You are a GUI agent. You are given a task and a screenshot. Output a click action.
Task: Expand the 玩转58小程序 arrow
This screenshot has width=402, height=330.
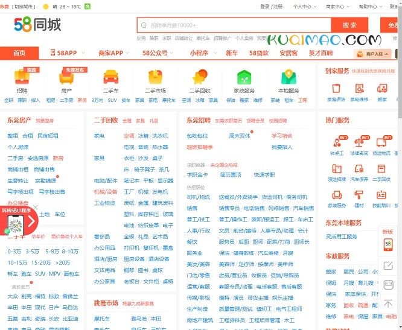pyautogui.click(x=31, y=221)
